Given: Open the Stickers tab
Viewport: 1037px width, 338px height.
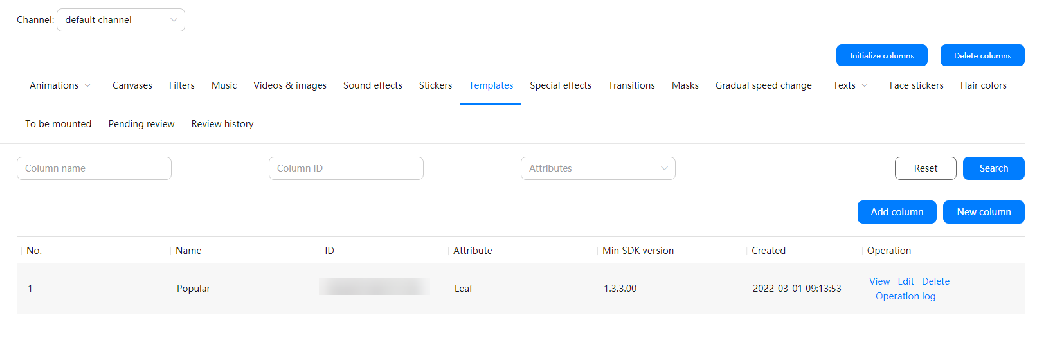Looking at the screenshot, I should [435, 85].
